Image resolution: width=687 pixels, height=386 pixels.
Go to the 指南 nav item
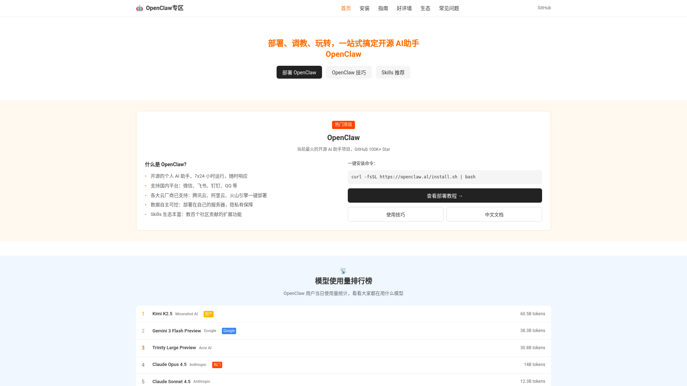point(383,8)
